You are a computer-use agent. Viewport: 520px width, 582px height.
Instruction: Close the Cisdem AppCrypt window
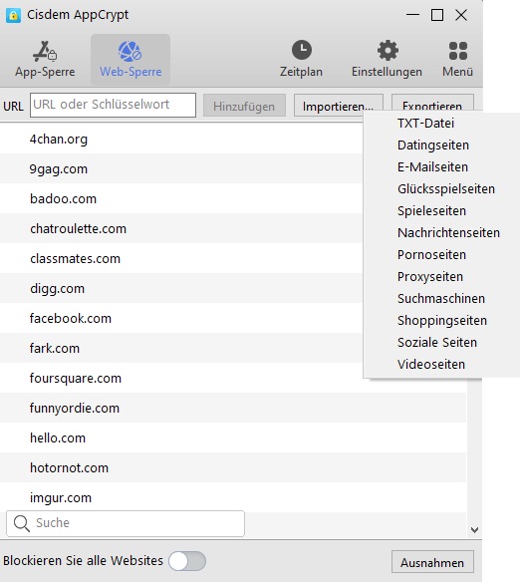[461, 15]
